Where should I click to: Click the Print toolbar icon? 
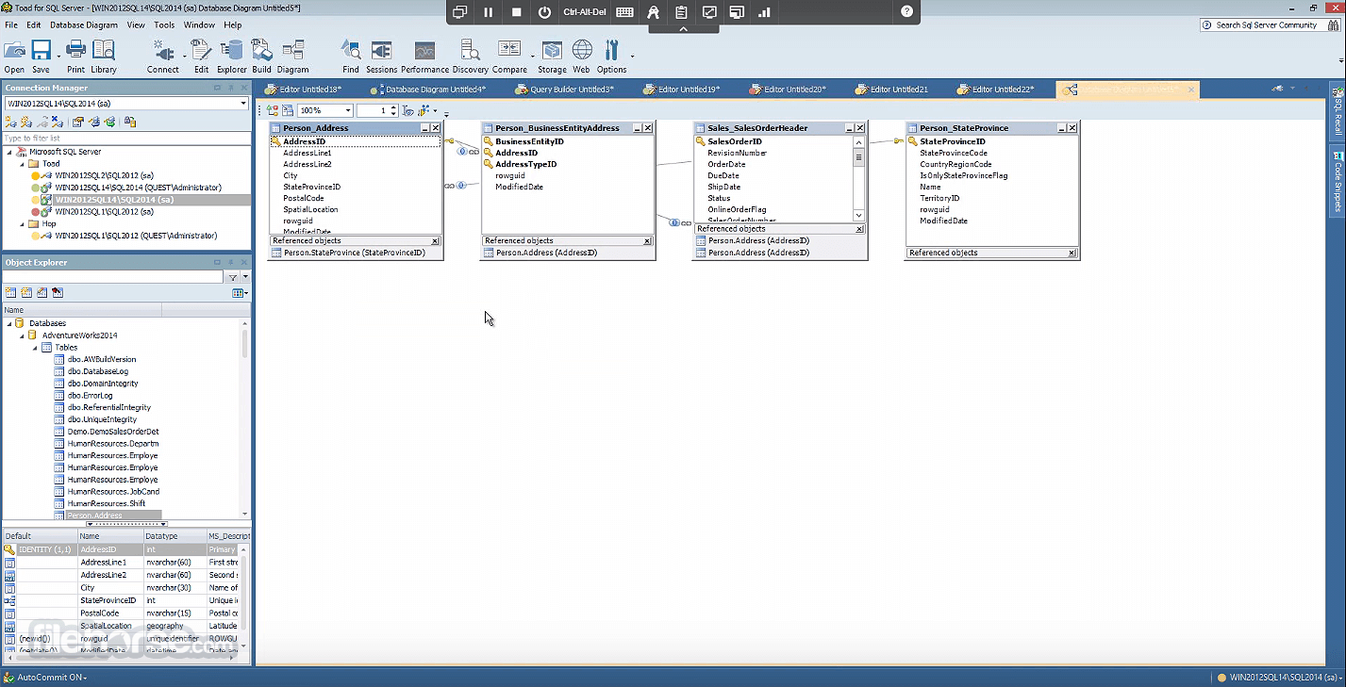[75, 56]
